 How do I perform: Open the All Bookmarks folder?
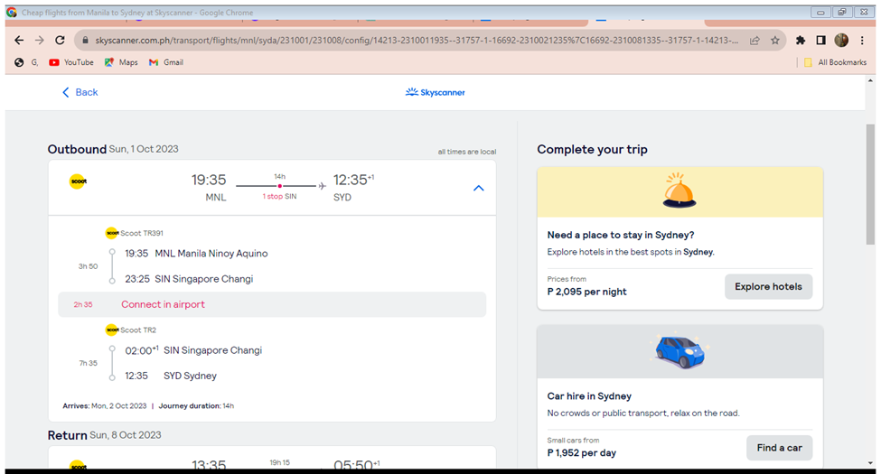pos(835,62)
